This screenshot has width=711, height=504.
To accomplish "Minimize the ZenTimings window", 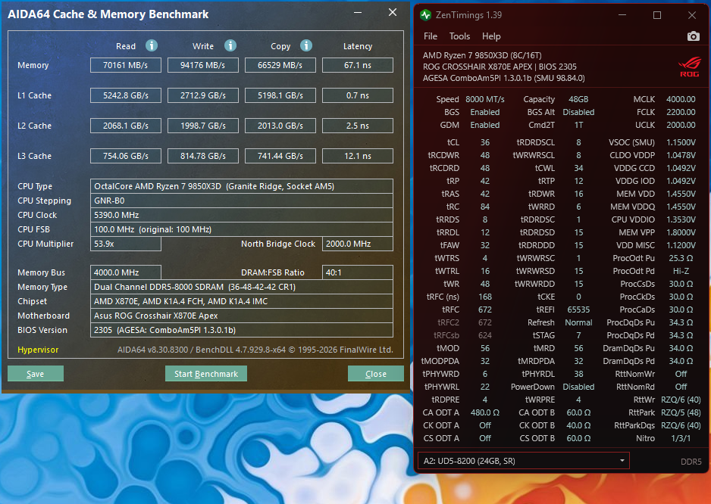I will click(622, 15).
